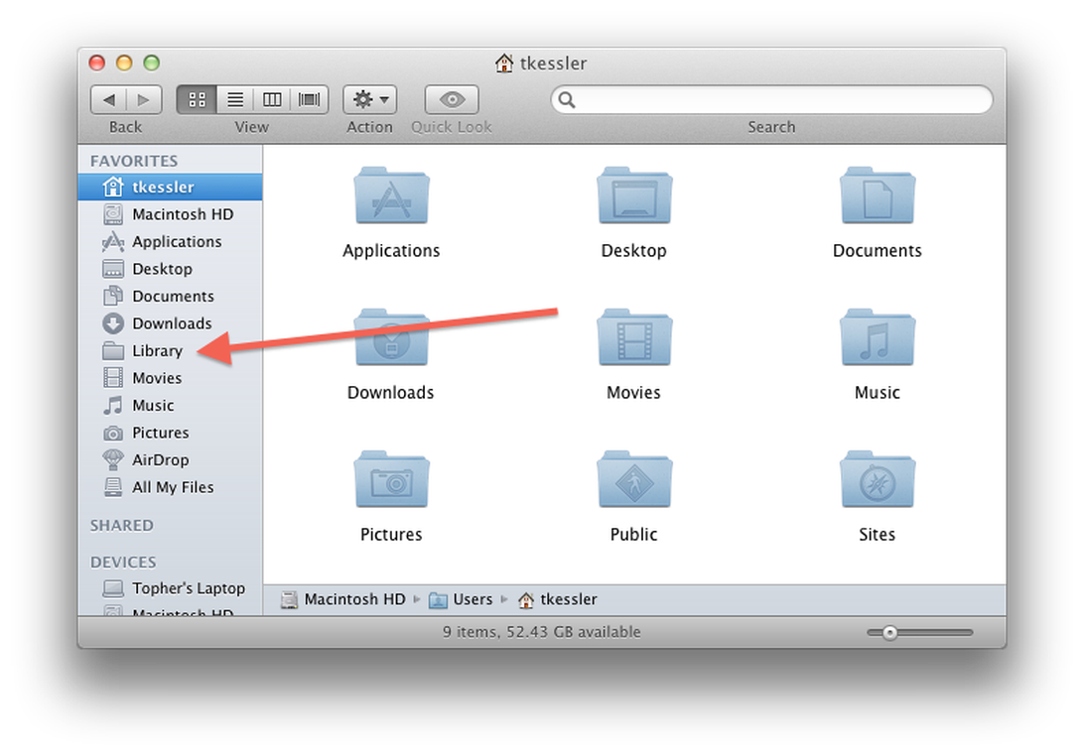
Task: Click the yellow minimize window button
Action: point(124,63)
